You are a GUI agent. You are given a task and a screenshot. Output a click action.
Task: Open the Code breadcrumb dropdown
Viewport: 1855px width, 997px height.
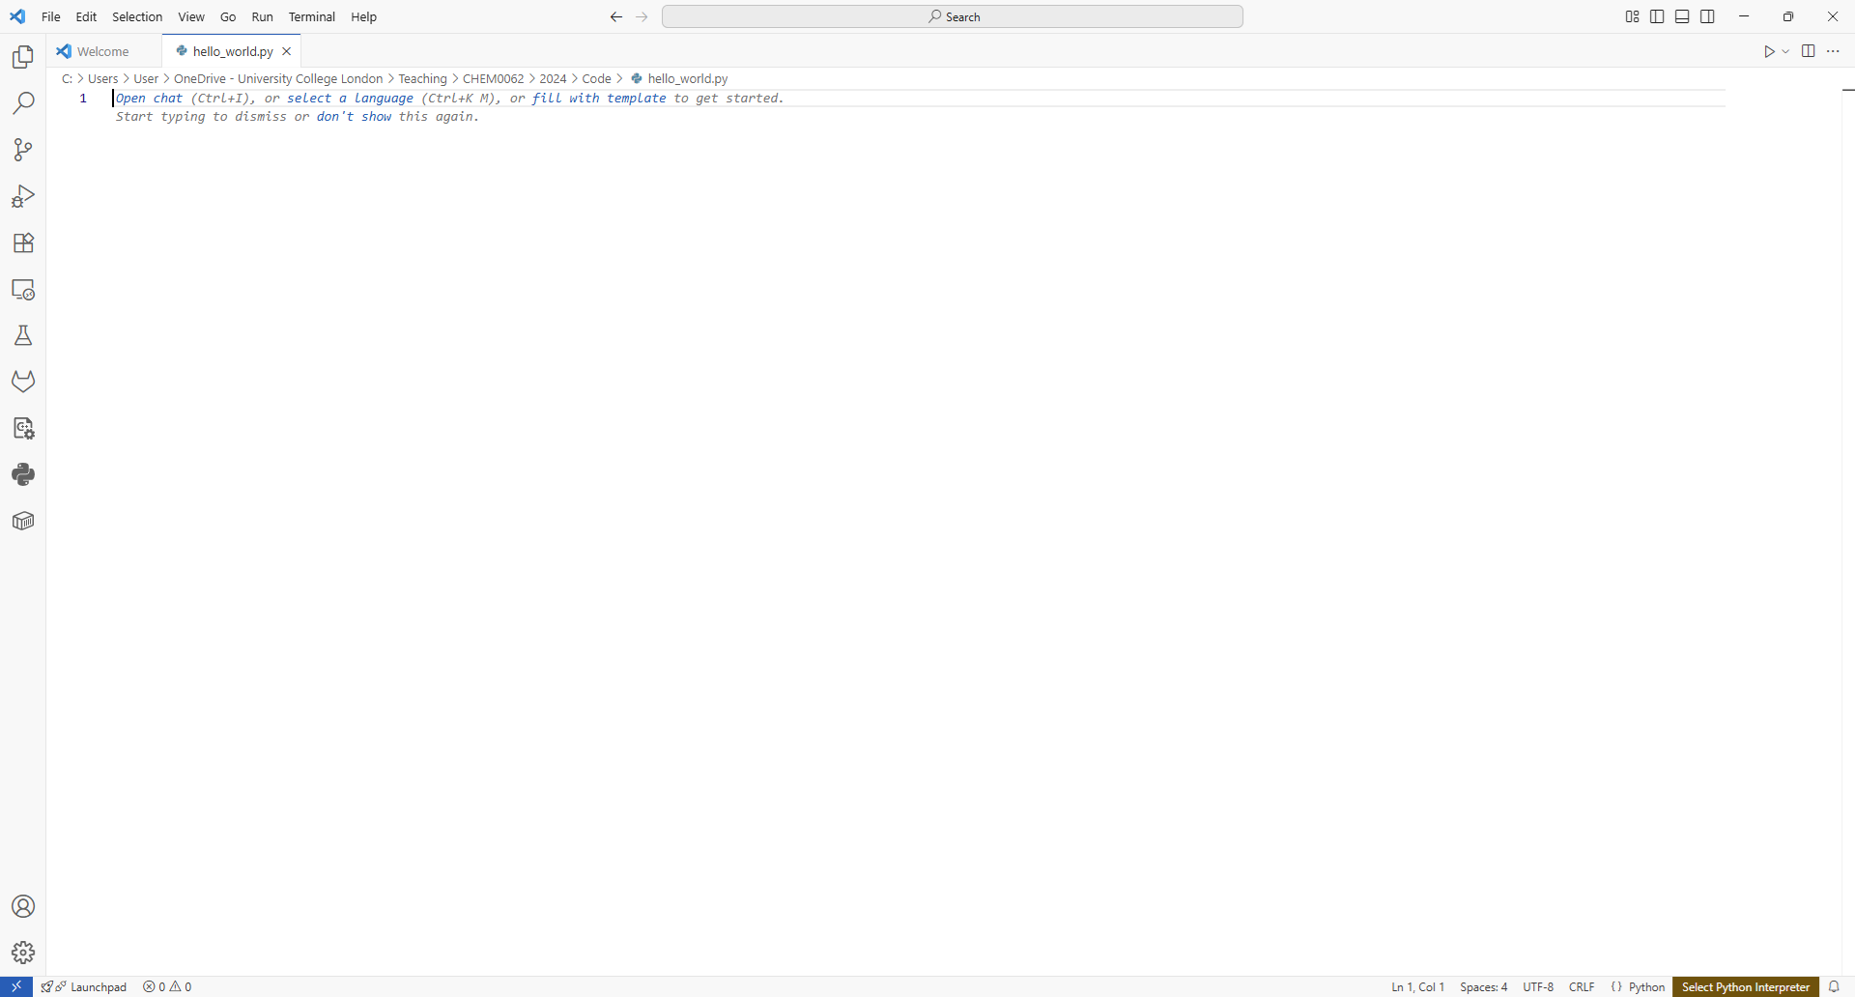tap(597, 78)
